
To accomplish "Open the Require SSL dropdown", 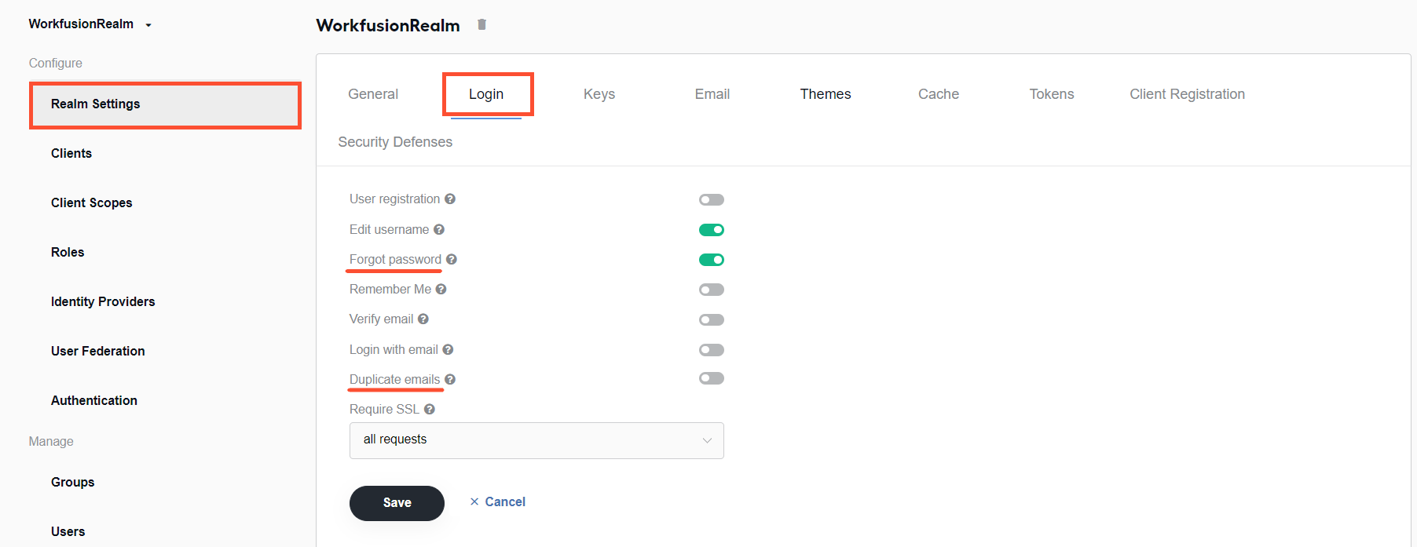I will click(x=536, y=440).
